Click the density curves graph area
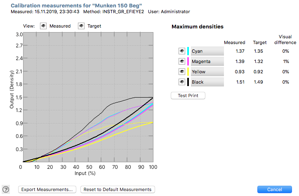299x196 pixels. click(88, 97)
